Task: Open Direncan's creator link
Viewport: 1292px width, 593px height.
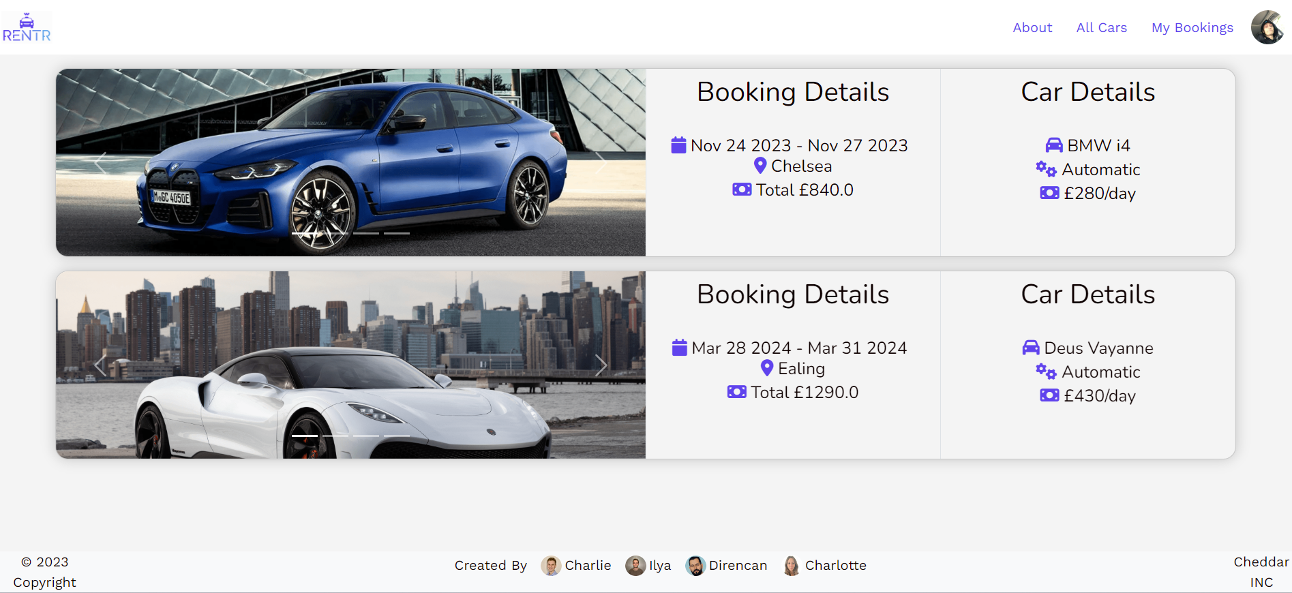Action: pos(738,566)
